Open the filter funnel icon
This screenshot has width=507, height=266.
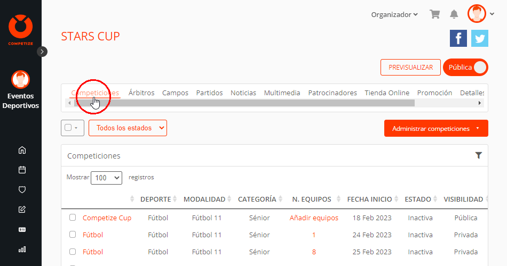(x=479, y=155)
